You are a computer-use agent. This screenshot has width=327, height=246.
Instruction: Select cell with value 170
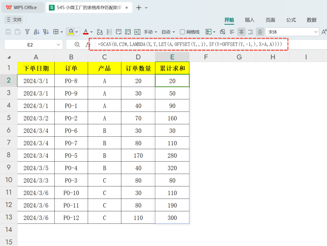pos(138,156)
